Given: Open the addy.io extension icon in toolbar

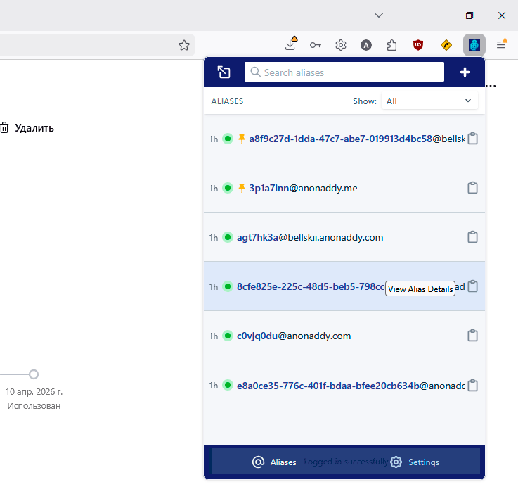Looking at the screenshot, I should pos(474,45).
